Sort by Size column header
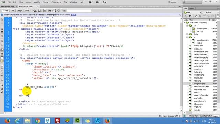 213,20
